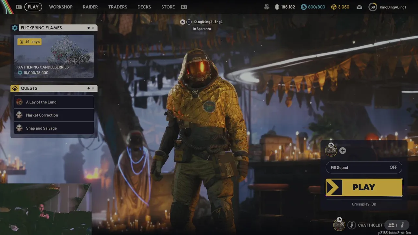
Task: Click the crown leader icon above the character
Action: pos(183,22)
